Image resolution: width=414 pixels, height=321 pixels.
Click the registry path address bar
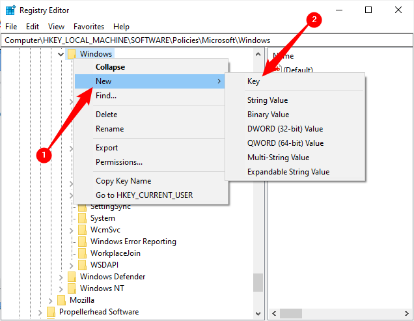(x=207, y=40)
